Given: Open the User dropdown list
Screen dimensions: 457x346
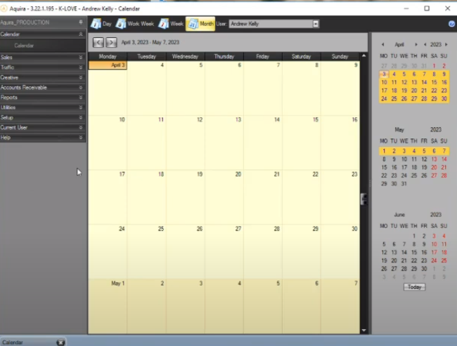Looking at the screenshot, I should coord(316,24).
